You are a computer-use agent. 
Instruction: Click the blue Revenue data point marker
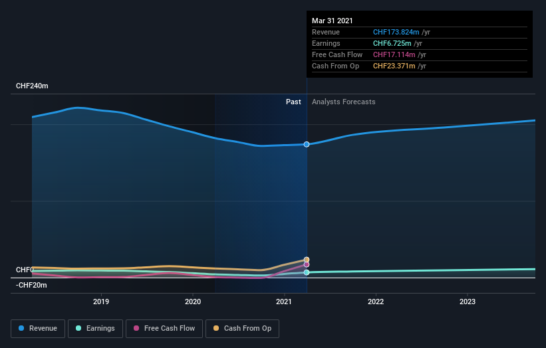point(307,144)
